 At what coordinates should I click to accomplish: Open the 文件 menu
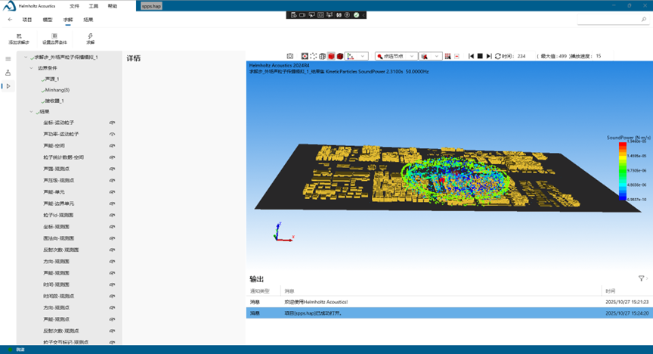tap(74, 5)
